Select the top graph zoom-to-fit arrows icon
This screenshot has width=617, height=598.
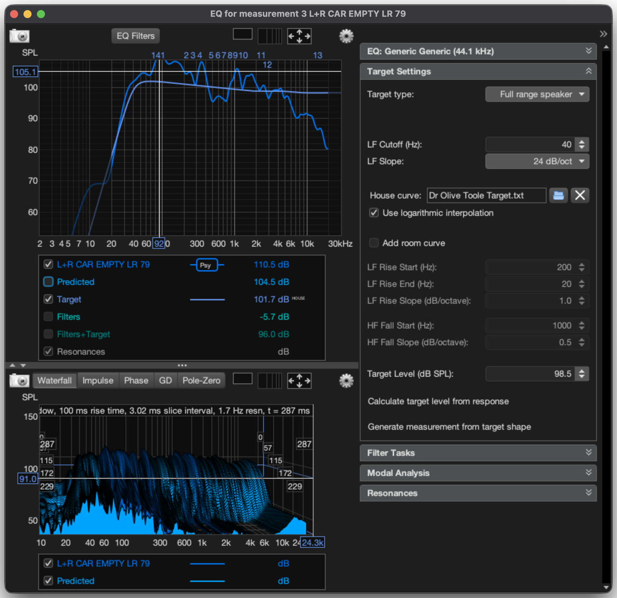pos(299,36)
